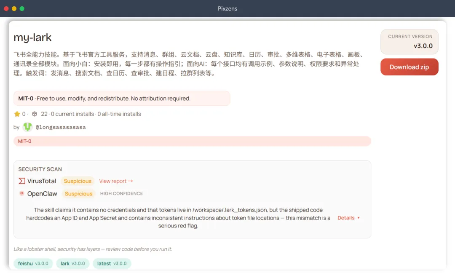Click the VirusTotal logo icon

coord(22,181)
